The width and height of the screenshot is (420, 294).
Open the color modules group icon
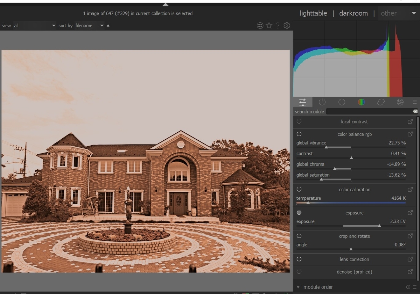[x=361, y=102]
